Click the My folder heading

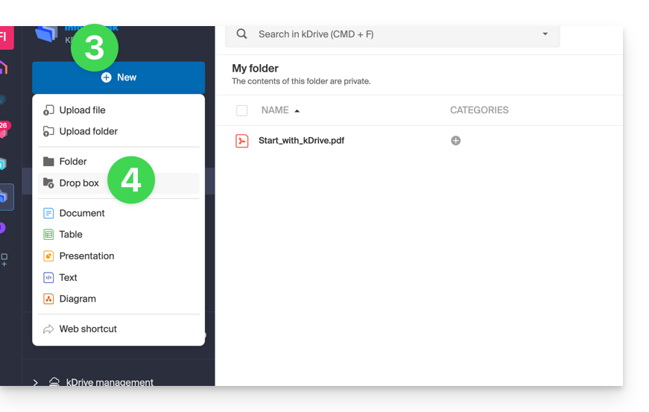click(255, 69)
